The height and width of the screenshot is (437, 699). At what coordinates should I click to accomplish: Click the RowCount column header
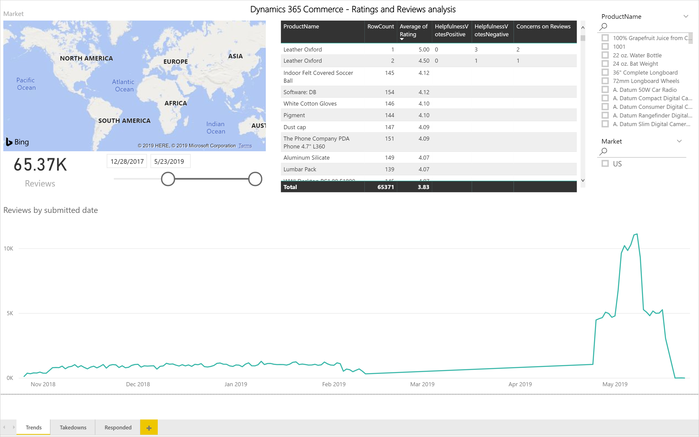[380, 27]
